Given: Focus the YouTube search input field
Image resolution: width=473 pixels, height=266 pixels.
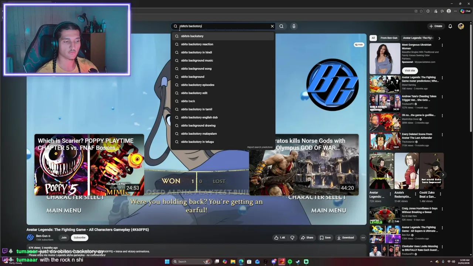Looking at the screenshot, I should (224, 26).
